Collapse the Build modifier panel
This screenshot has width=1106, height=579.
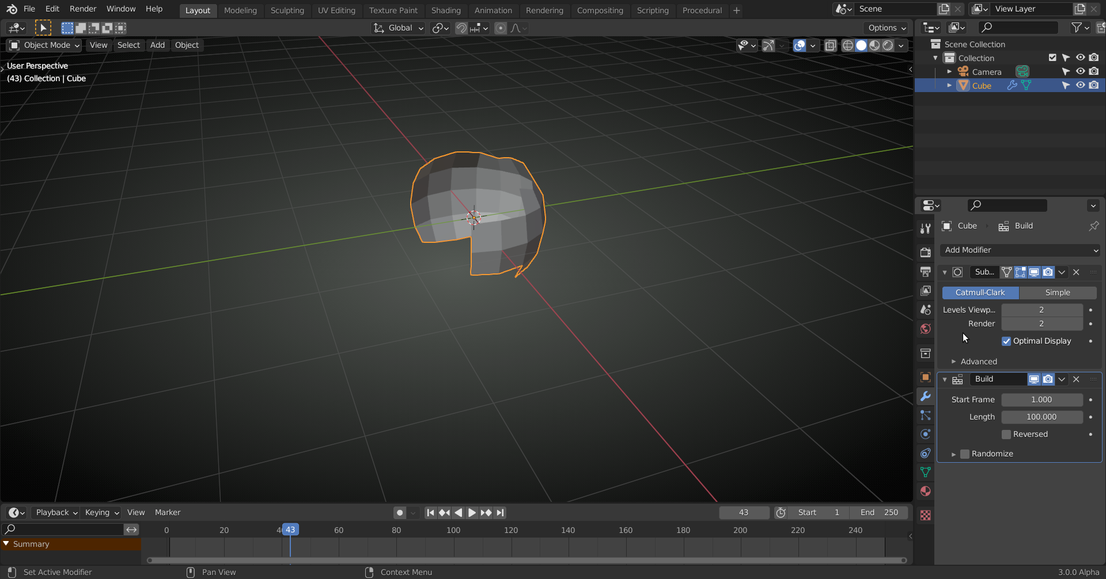point(945,379)
